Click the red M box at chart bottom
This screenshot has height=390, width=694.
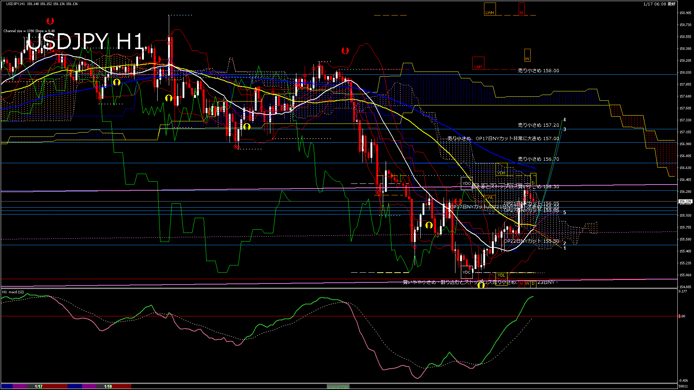(521, 284)
